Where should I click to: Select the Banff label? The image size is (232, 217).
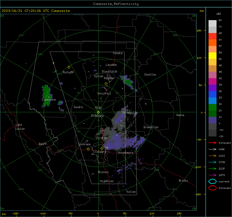tap(43, 144)
